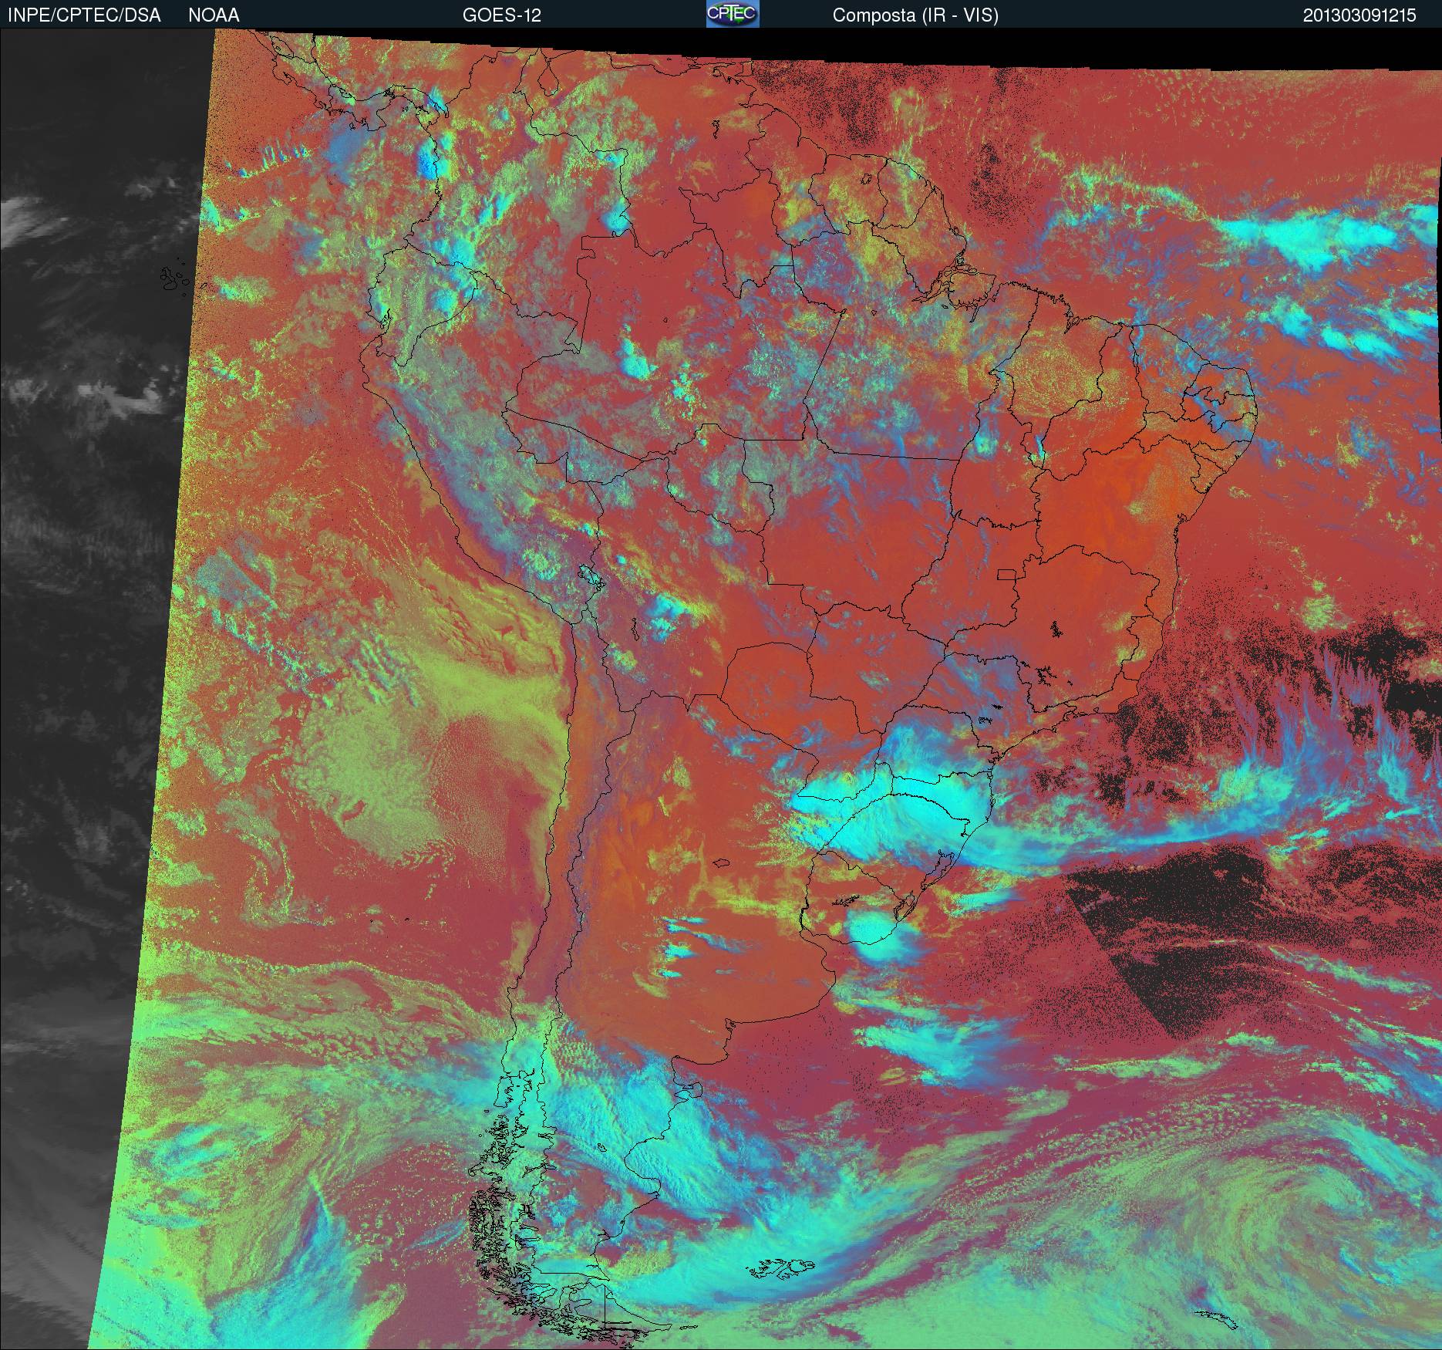Select the Composta (IR - VIS) label
The height and width of the screenshot is (1350, 1442).
click(915, 15)
